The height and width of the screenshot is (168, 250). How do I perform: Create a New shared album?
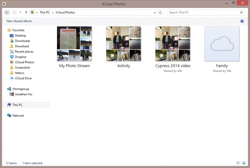[x=19, y=21]
